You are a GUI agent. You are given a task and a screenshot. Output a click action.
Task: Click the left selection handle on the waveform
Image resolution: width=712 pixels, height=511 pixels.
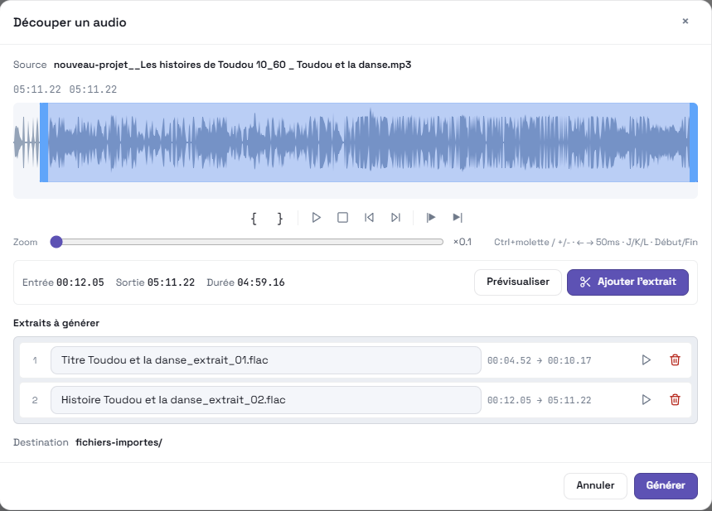[x=44, y=142]
